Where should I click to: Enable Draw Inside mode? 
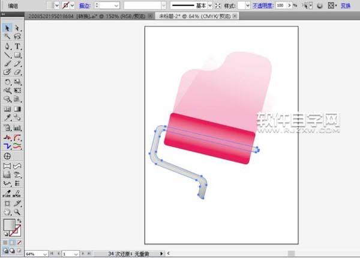coord(19,251)
